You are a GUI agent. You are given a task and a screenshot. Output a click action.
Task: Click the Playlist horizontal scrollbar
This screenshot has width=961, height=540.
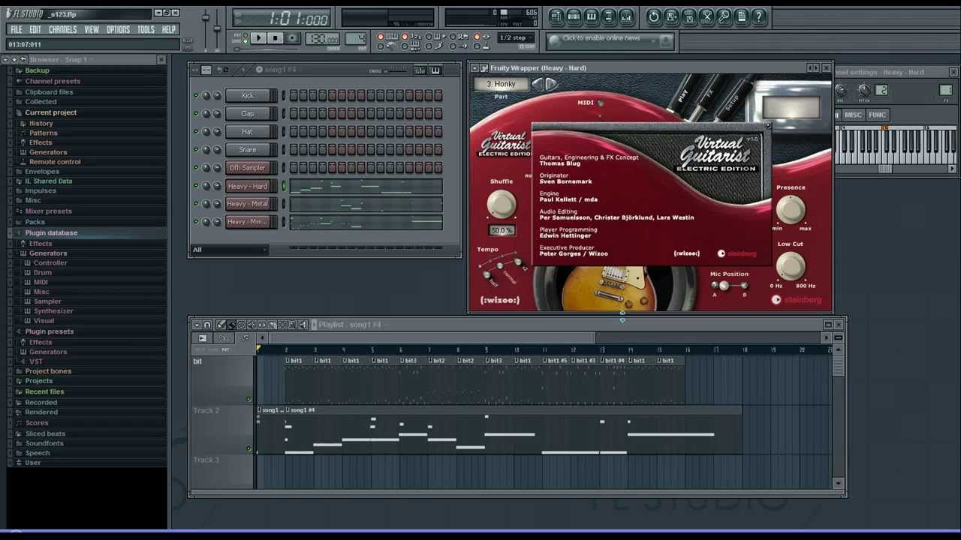point(432,338)
